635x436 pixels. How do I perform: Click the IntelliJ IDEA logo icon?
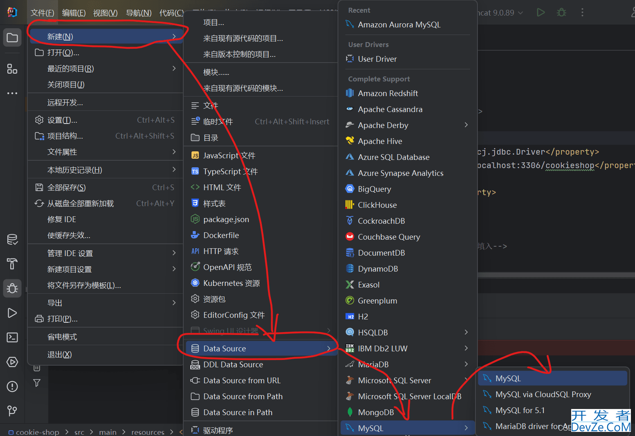click(x=12, y=12)
